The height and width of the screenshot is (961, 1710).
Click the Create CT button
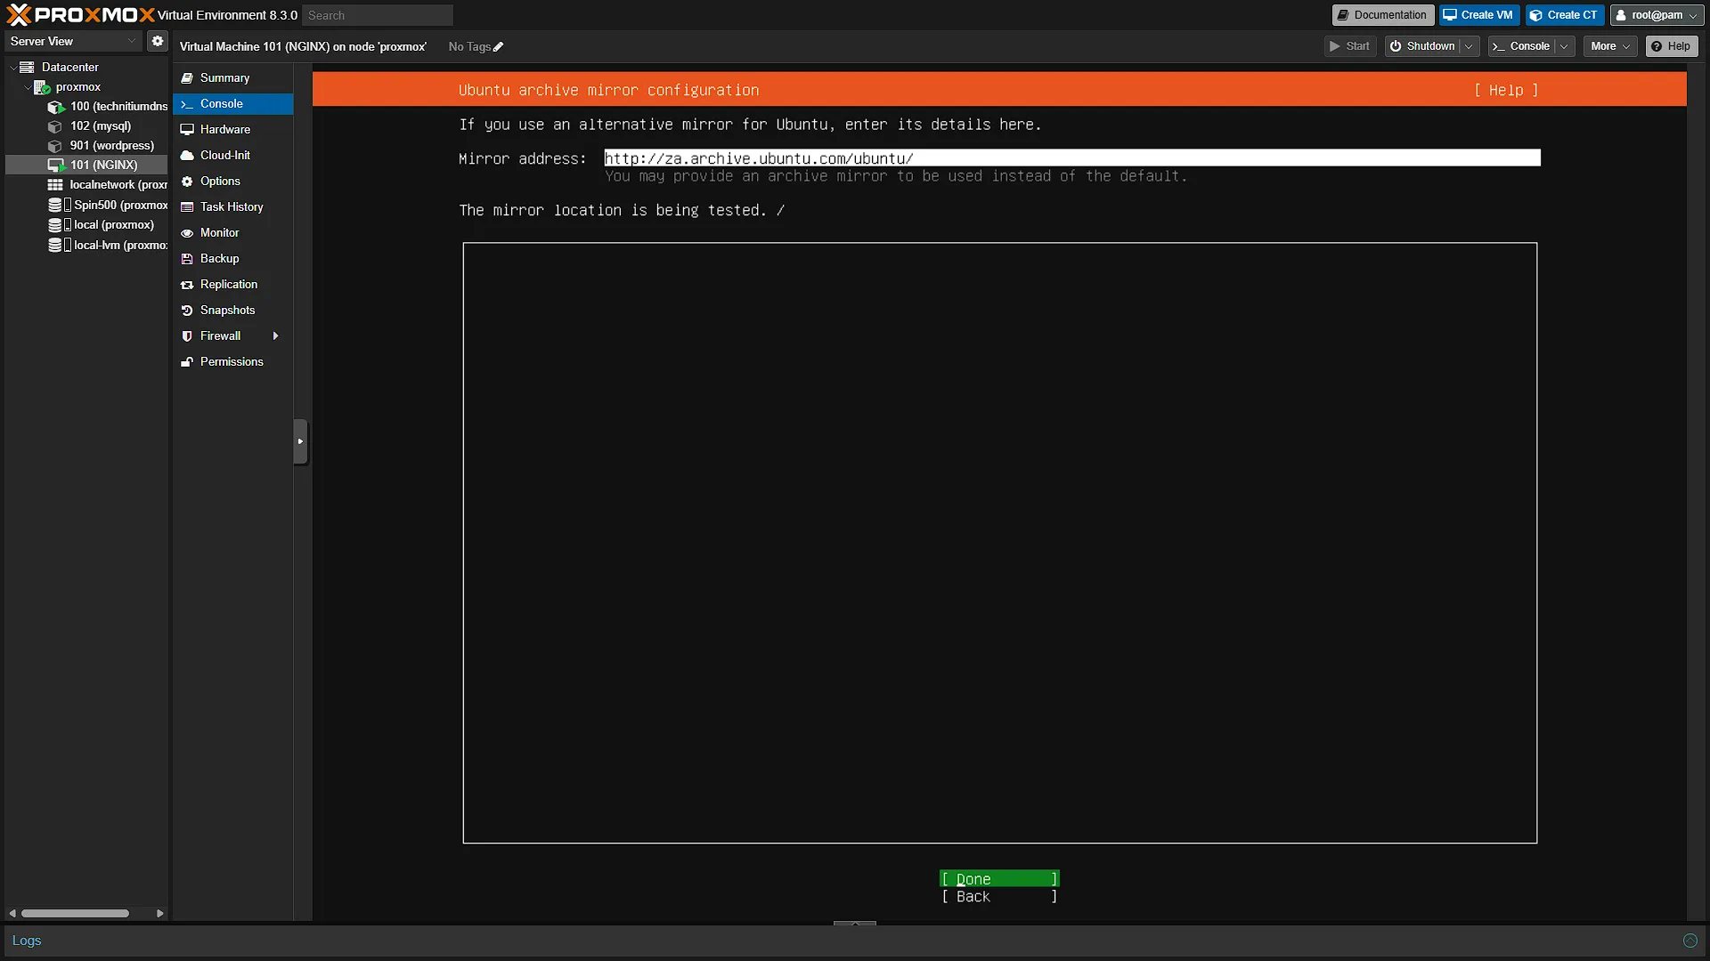point(1564,15)
